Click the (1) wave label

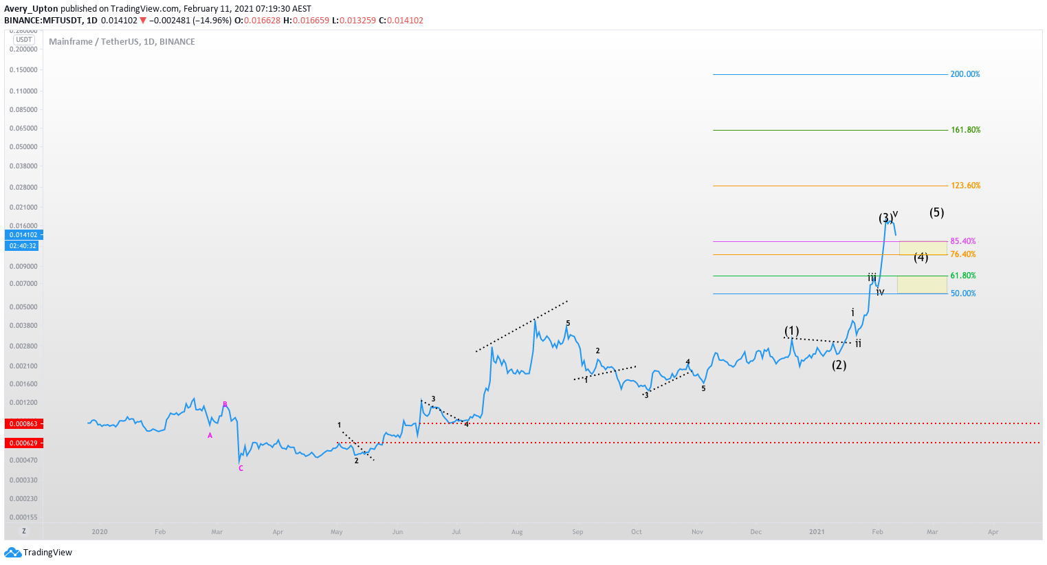click(792, 331)
